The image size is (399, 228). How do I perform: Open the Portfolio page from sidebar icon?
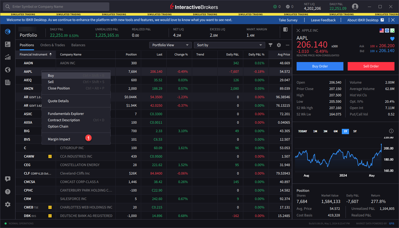point(8,31)
